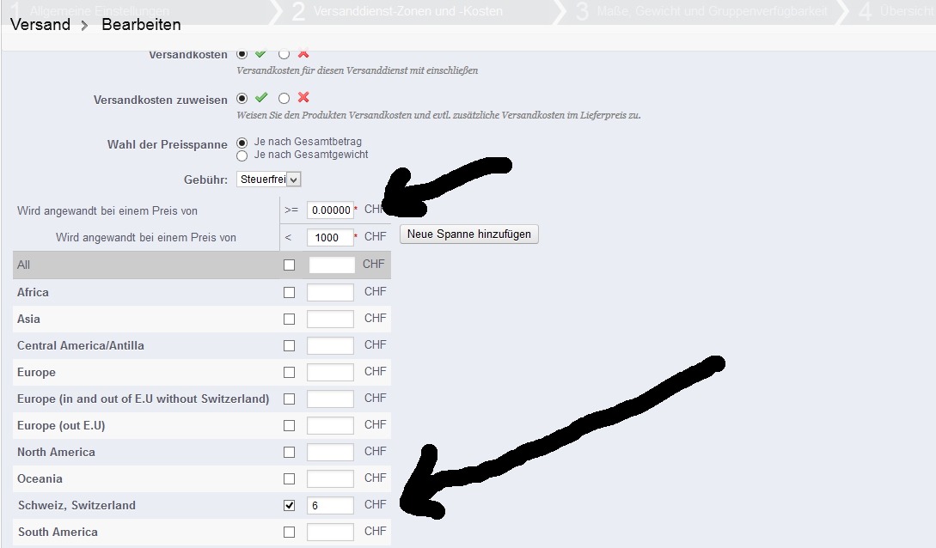Tick the 'Europe (out E.U)' checkbox
Viewport: 936px width, 548px height.
point(289,426)
